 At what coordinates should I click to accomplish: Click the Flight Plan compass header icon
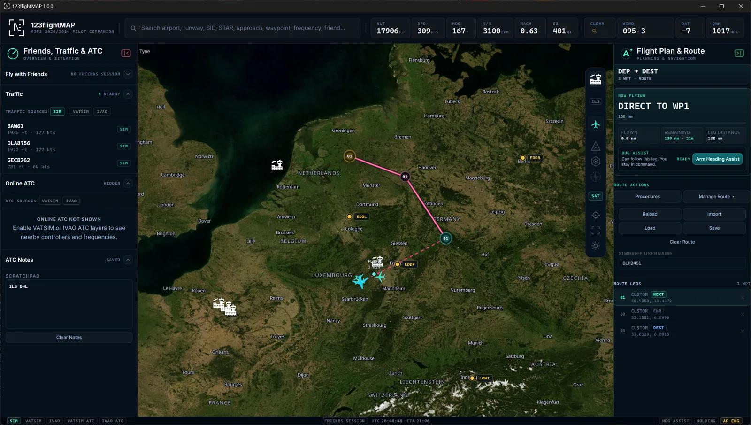pos(626,54)
